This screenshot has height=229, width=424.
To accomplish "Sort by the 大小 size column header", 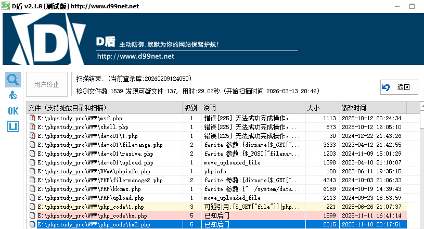I will click(x=313, y=108).
